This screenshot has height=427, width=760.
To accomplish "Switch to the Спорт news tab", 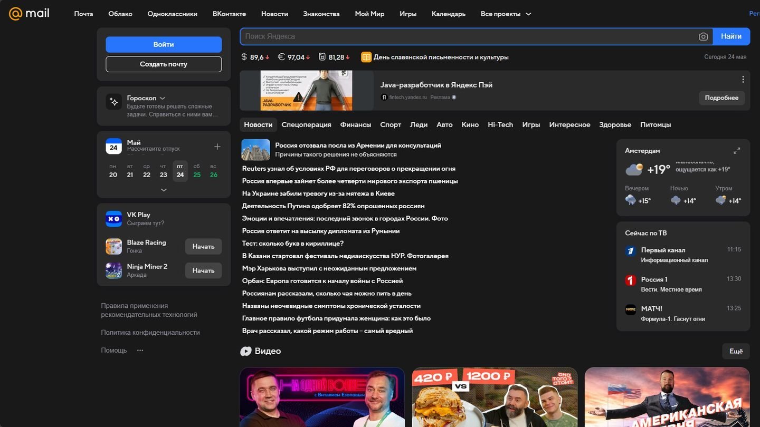I will coord(391,125).
